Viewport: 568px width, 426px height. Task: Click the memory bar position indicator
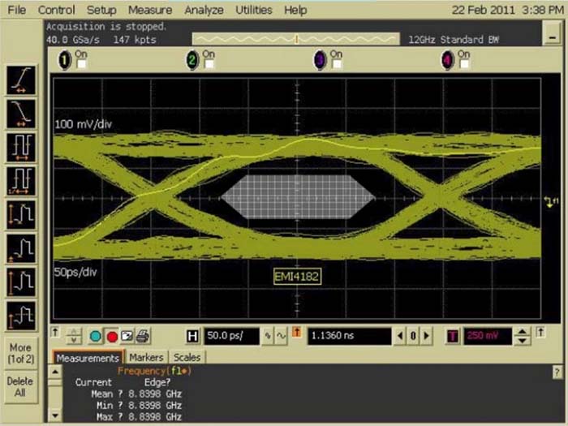(296, 39)
